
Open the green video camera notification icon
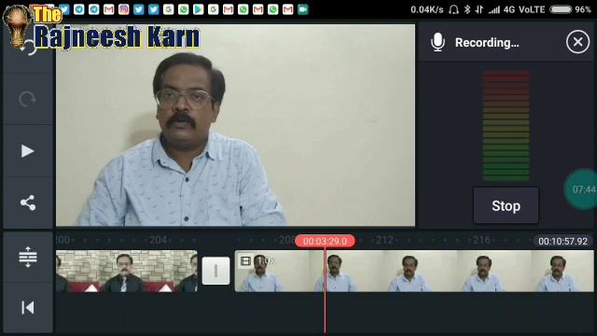coord(302,9)
